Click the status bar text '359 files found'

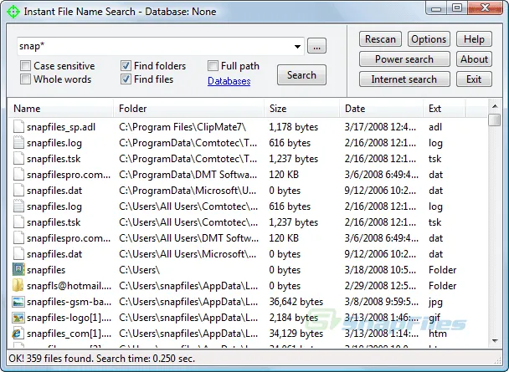click(59, 359)
